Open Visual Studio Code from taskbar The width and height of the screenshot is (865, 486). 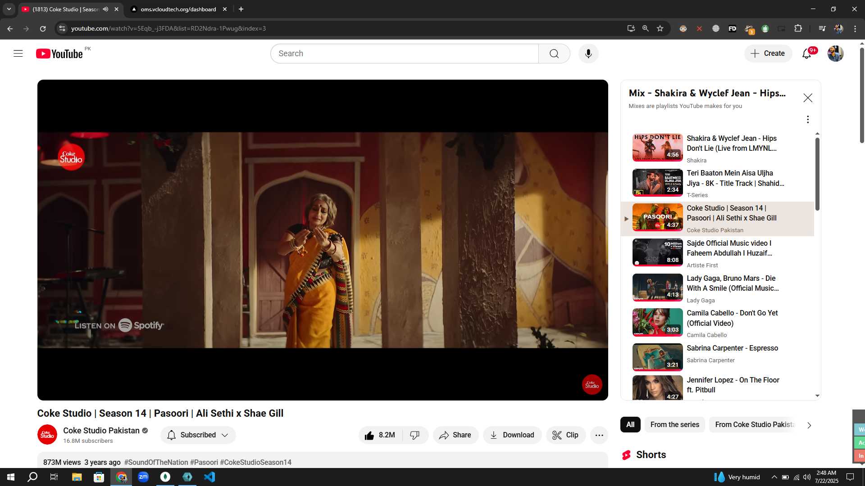(209, 477)
